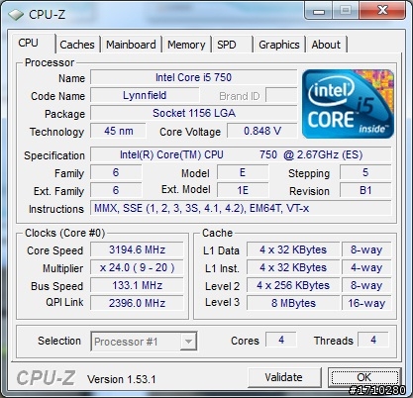Click the Validate button

284,377
